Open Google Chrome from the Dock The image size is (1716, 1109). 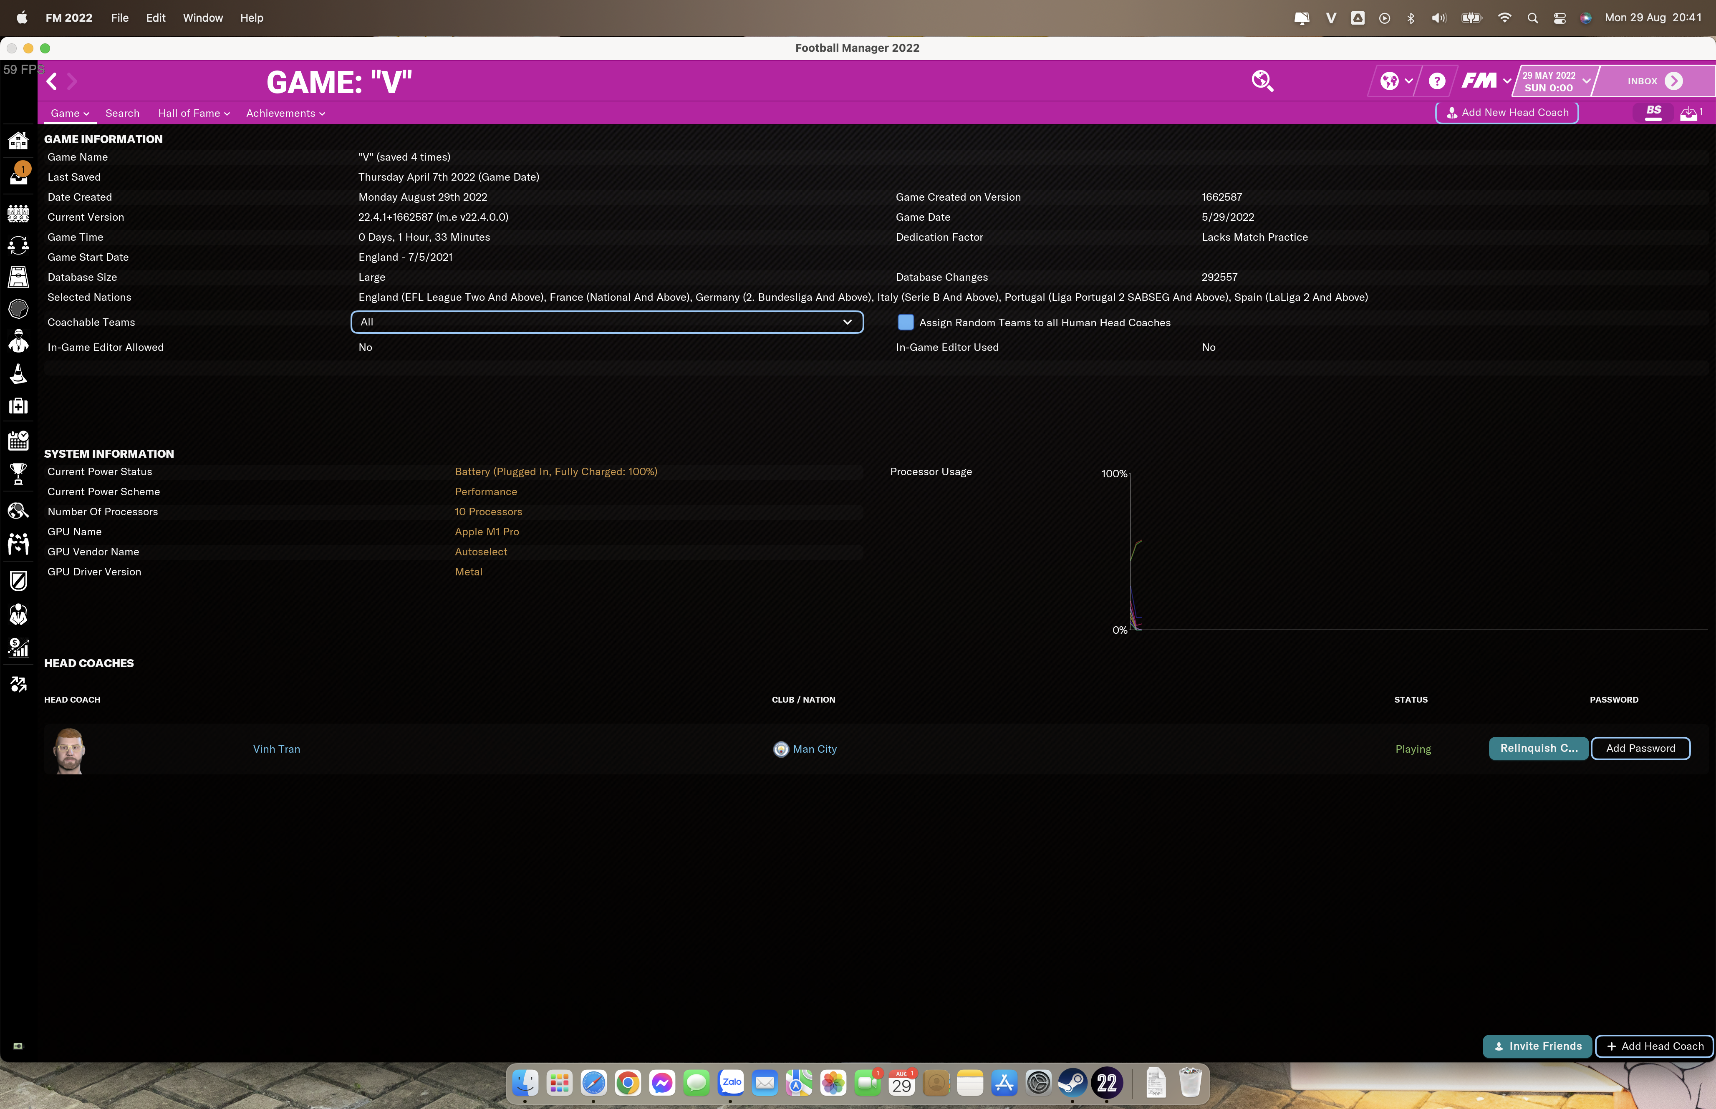pos(628,1082)
